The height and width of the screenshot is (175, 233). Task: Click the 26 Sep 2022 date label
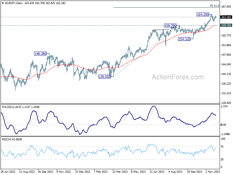(45, 171)
